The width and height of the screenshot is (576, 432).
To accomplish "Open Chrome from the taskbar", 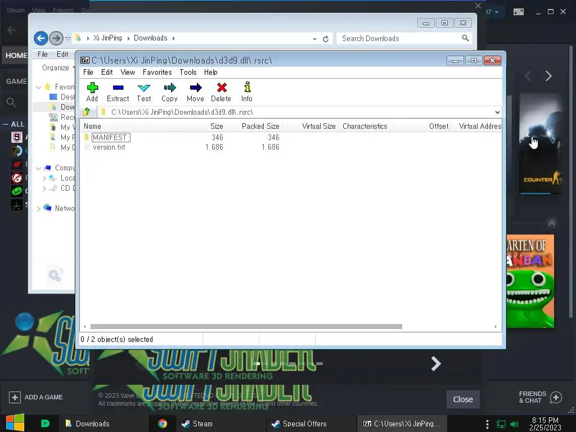I will pyautogui.click(x=163, y=424).
